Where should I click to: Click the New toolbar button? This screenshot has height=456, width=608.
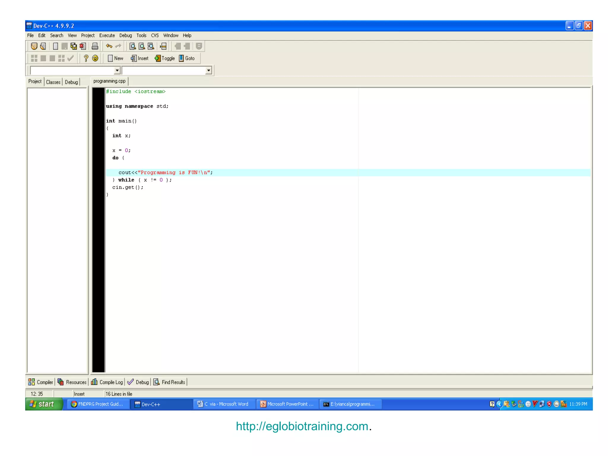click(115, 58)
